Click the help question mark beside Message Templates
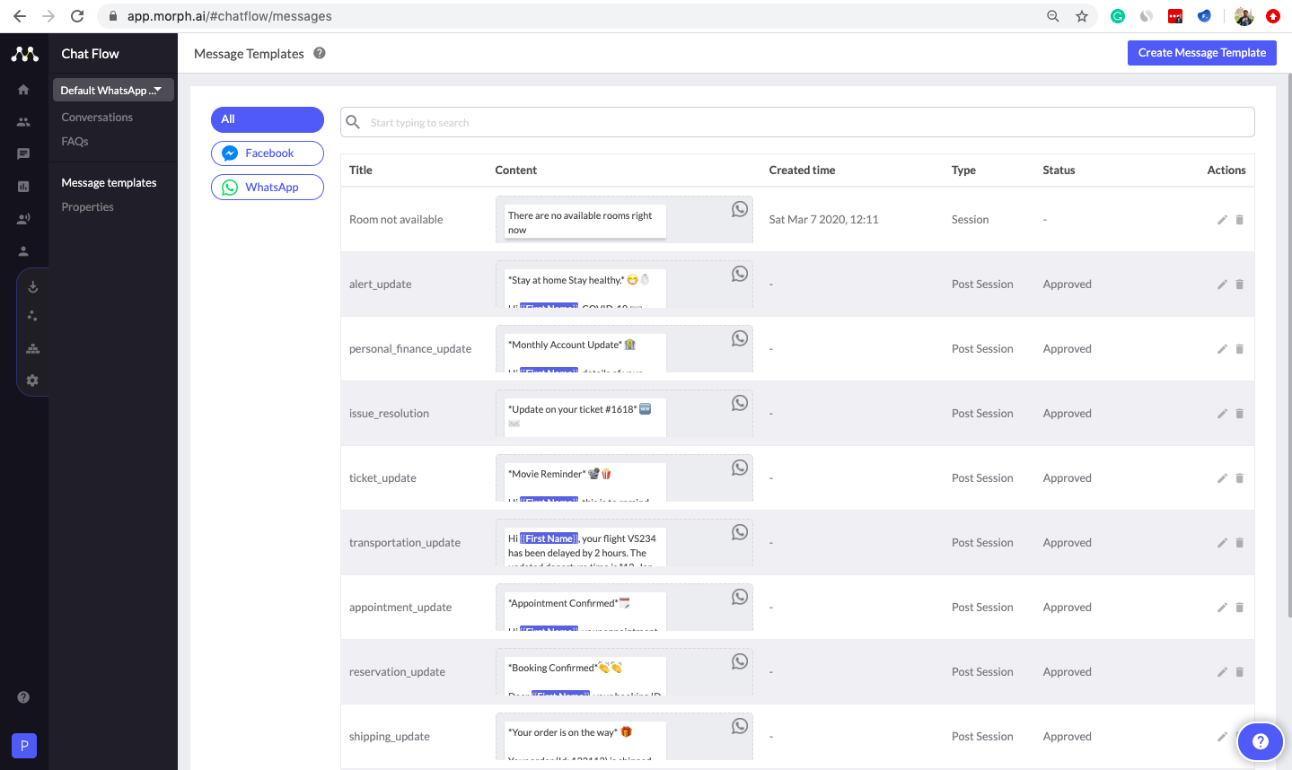The height and width of the screenshot is (770, 1292). pos(319,53)
